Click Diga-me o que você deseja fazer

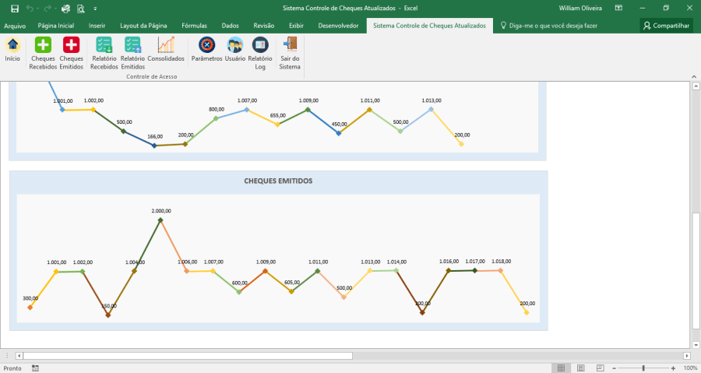click(x=554, y=26)
